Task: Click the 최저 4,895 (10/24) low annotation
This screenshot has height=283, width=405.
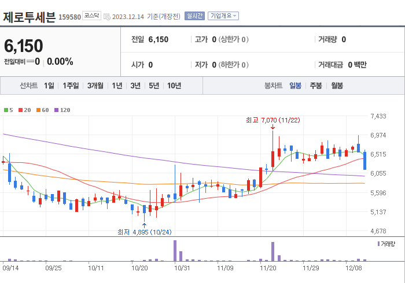Action: click(145, 232)
